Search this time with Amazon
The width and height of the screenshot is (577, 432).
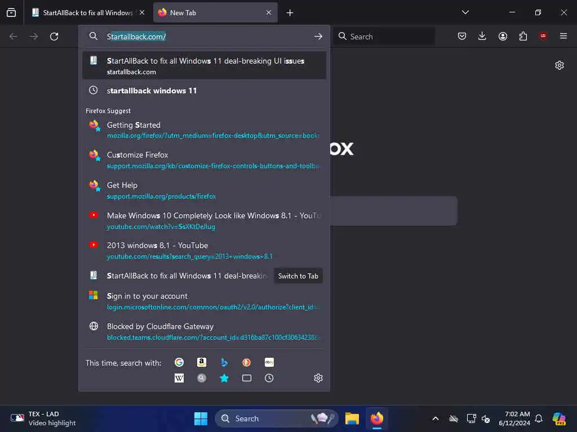point(202,363)
